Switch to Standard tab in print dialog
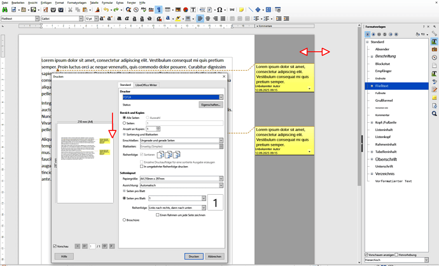This screenshot has width=439, height=266. [125, 85]
